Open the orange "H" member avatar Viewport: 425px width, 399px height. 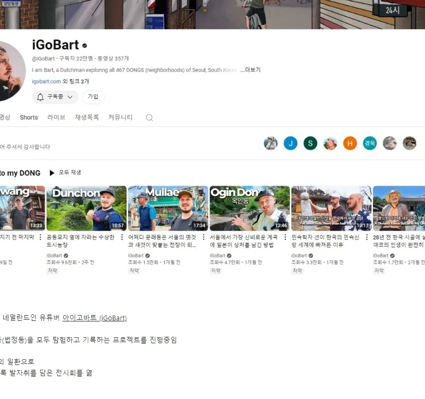pos(350,143)
